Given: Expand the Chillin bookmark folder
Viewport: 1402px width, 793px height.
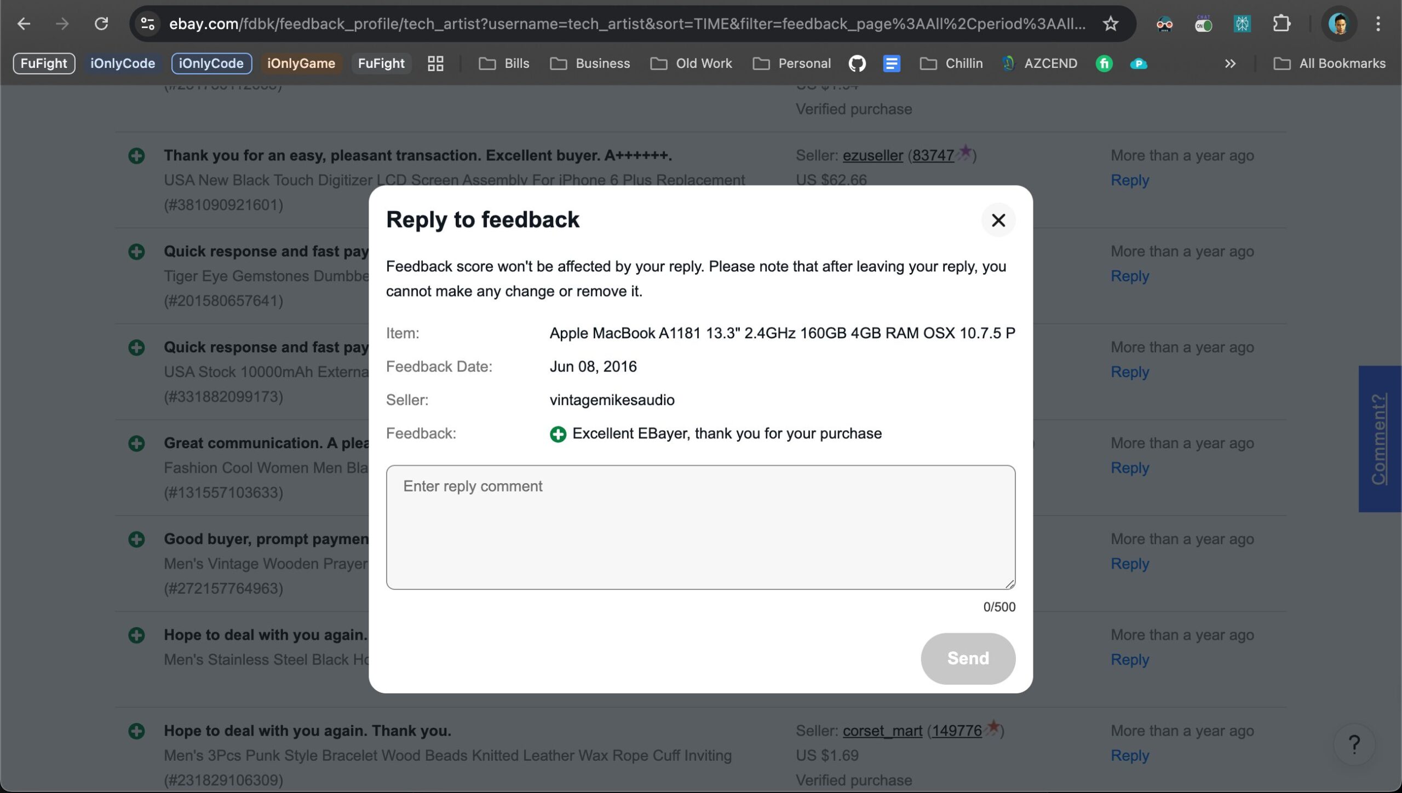Looking at the screenshot, I should click(x=951, y=63).
